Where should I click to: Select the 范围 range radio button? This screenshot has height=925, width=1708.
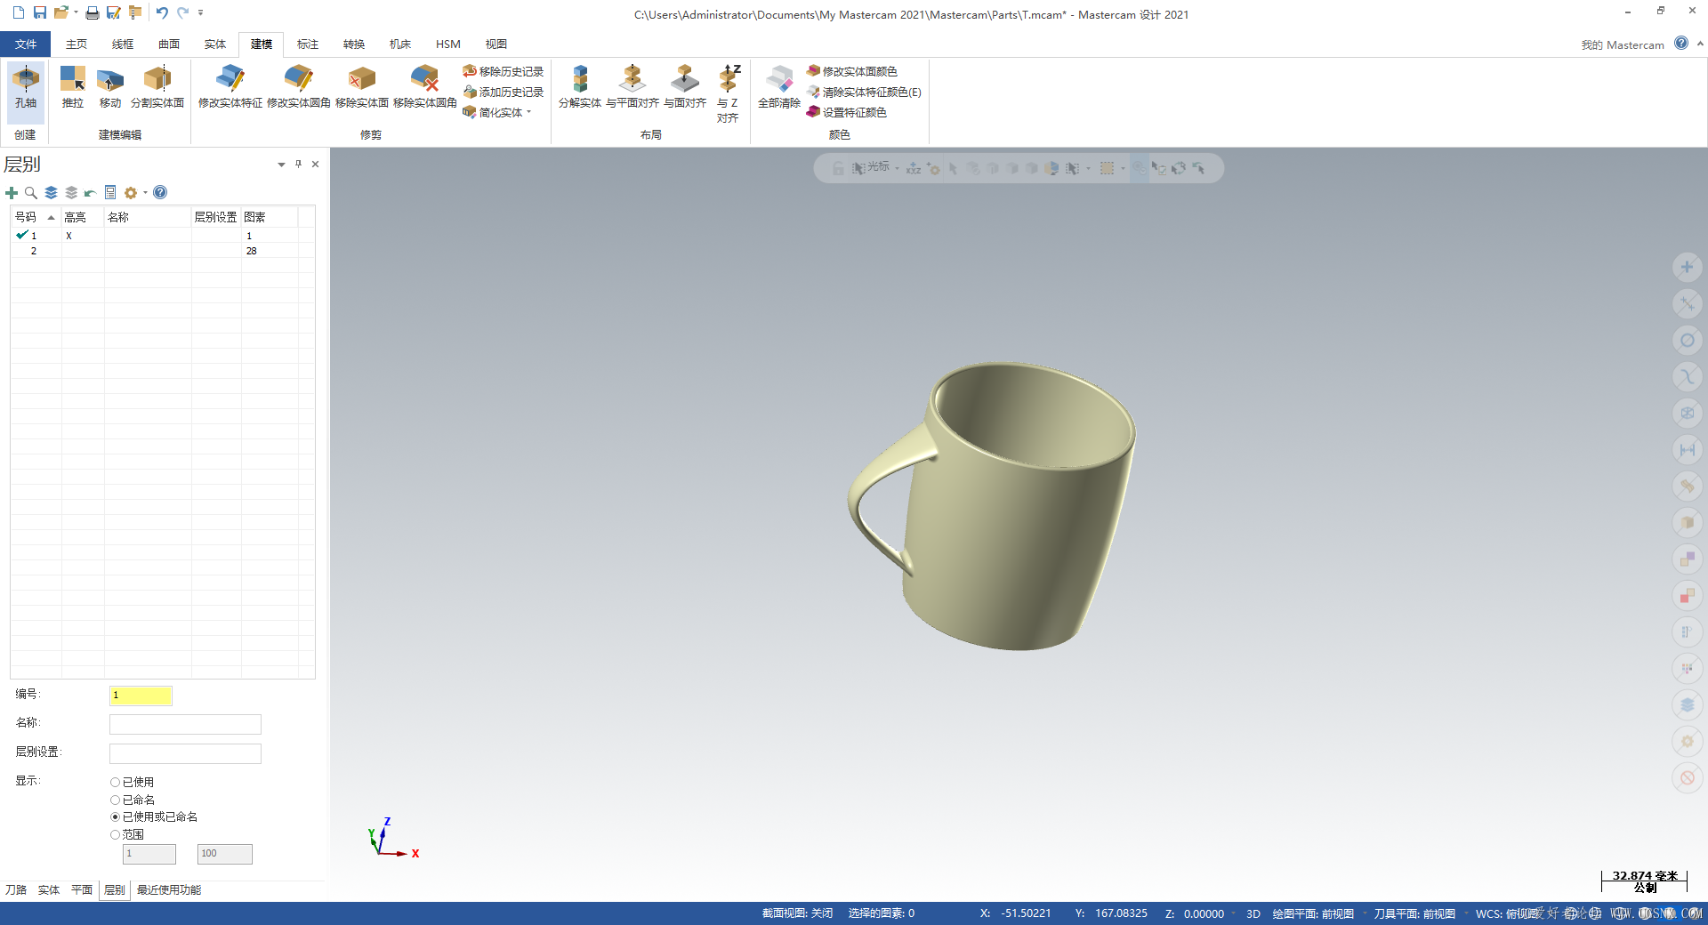click(116, 835)
